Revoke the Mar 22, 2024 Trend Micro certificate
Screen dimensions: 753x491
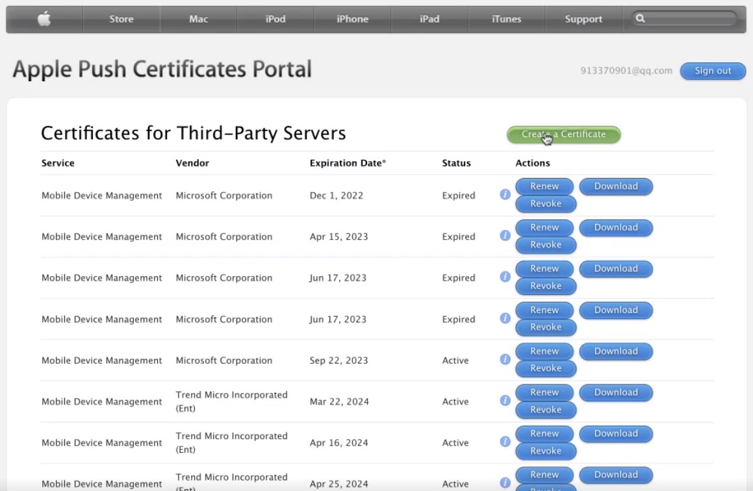[x=546, y=410]
